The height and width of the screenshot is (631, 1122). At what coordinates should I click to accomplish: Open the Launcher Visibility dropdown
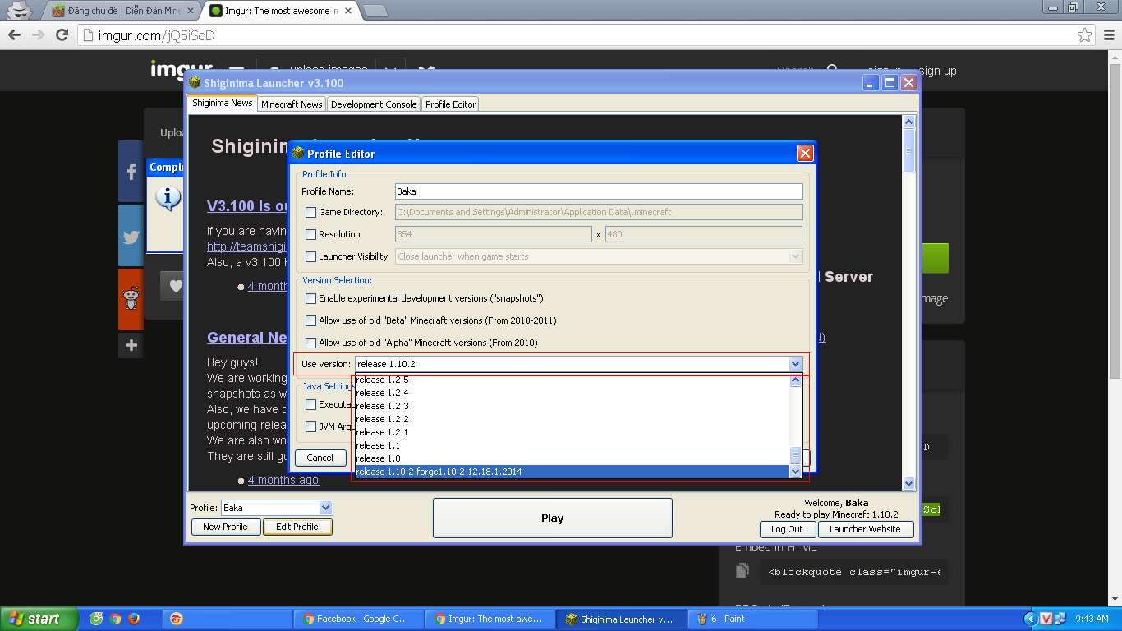795,256
